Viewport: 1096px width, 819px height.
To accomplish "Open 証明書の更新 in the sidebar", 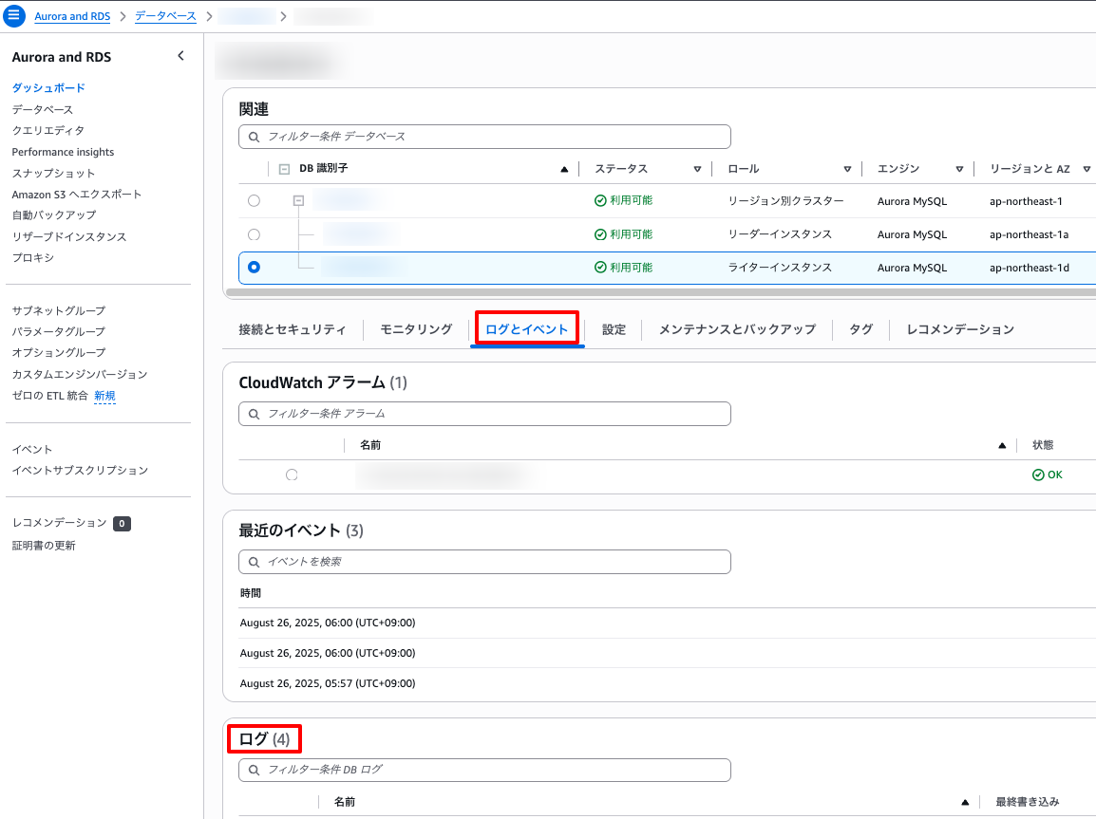I will [44, 546].
